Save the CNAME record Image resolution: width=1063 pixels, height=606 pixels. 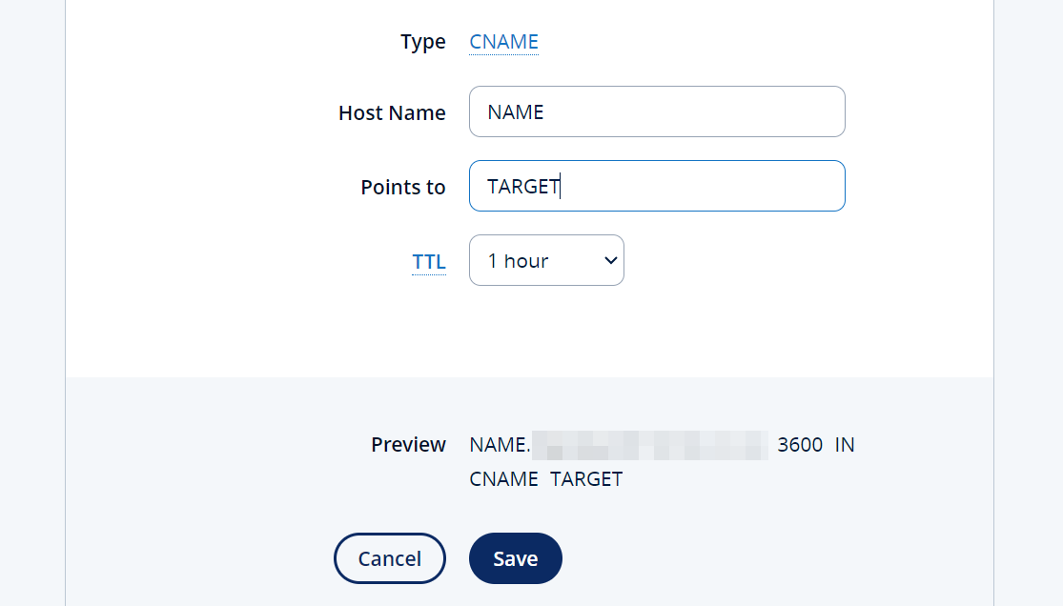coord(515,558)
